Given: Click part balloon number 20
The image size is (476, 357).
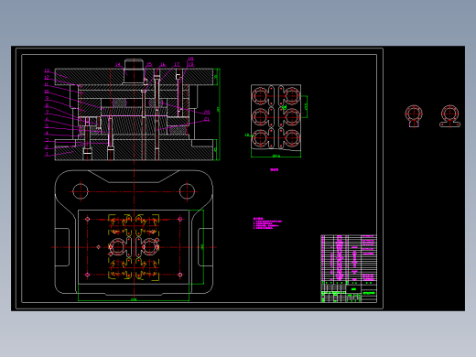Looking at the screenshot, I should point(207,113).
